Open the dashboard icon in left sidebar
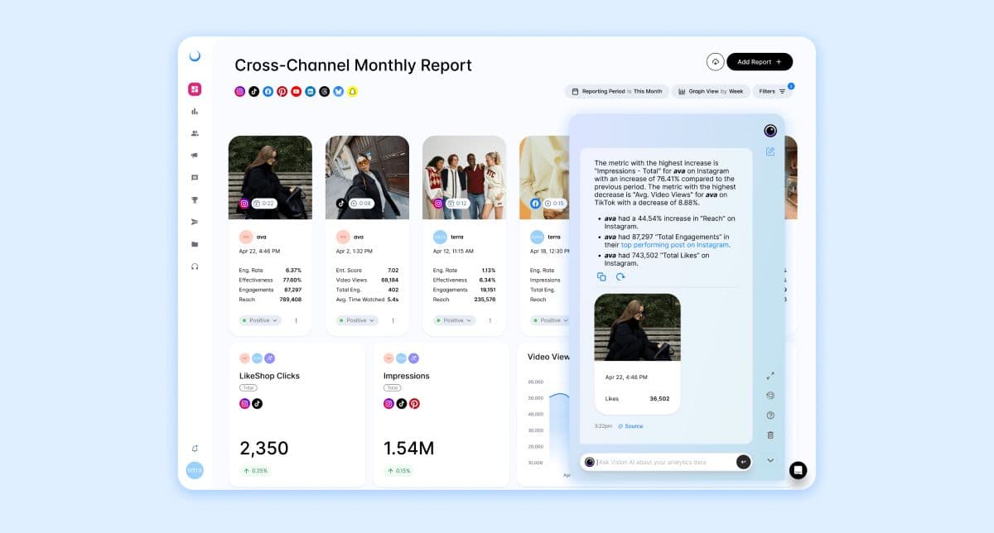Screen dimensions: 994x533 point(195,89)
